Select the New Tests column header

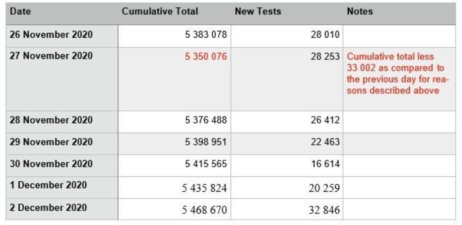[258, 12]
